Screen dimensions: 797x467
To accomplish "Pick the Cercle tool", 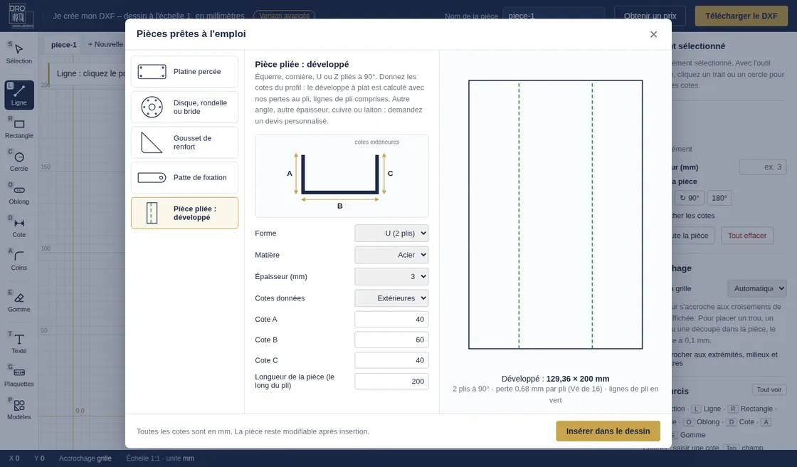I will (x=19, y=162).
